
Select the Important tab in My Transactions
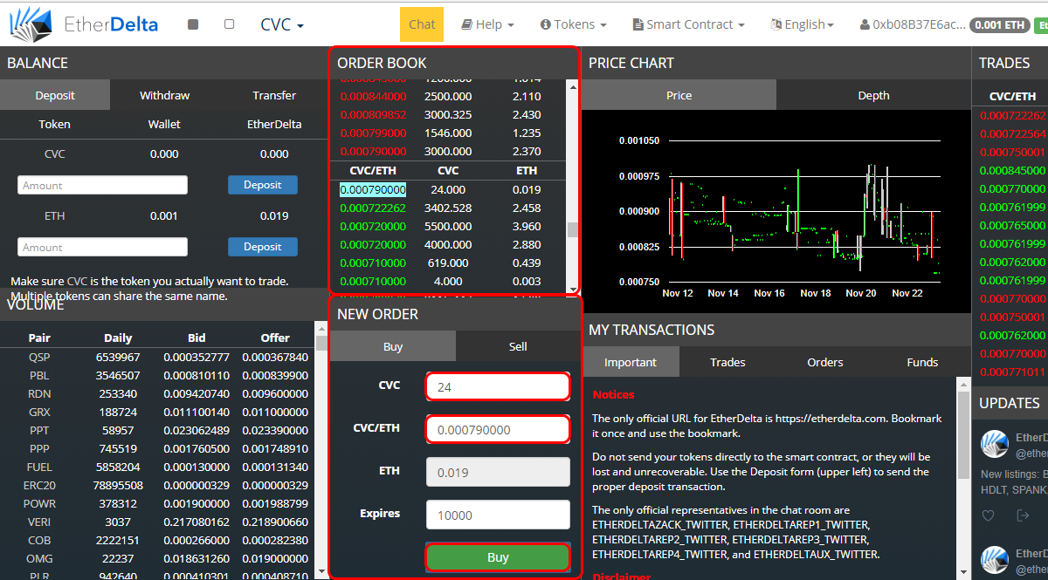630,362
